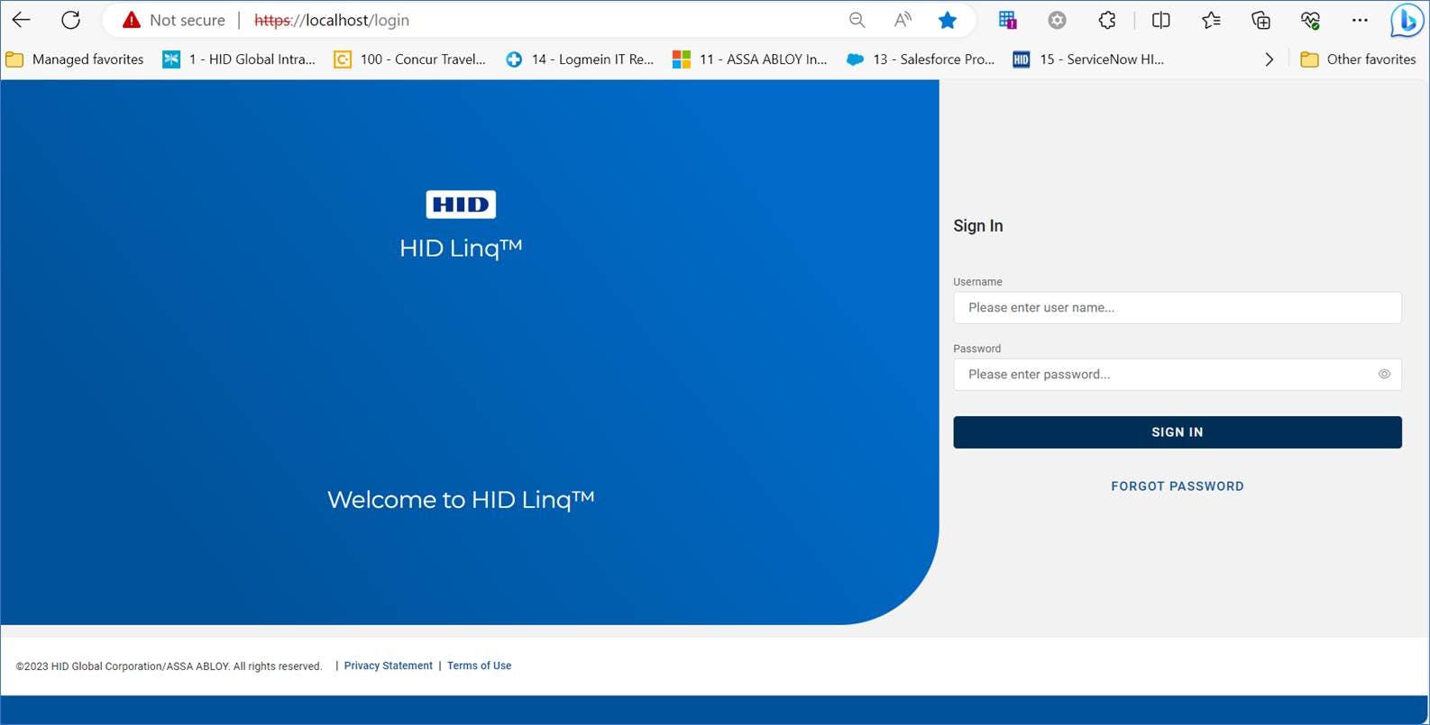Toggle the split screen icon
This screenshot has width=1430, height=725.
pyautogui.click(x=1161, y=20)
